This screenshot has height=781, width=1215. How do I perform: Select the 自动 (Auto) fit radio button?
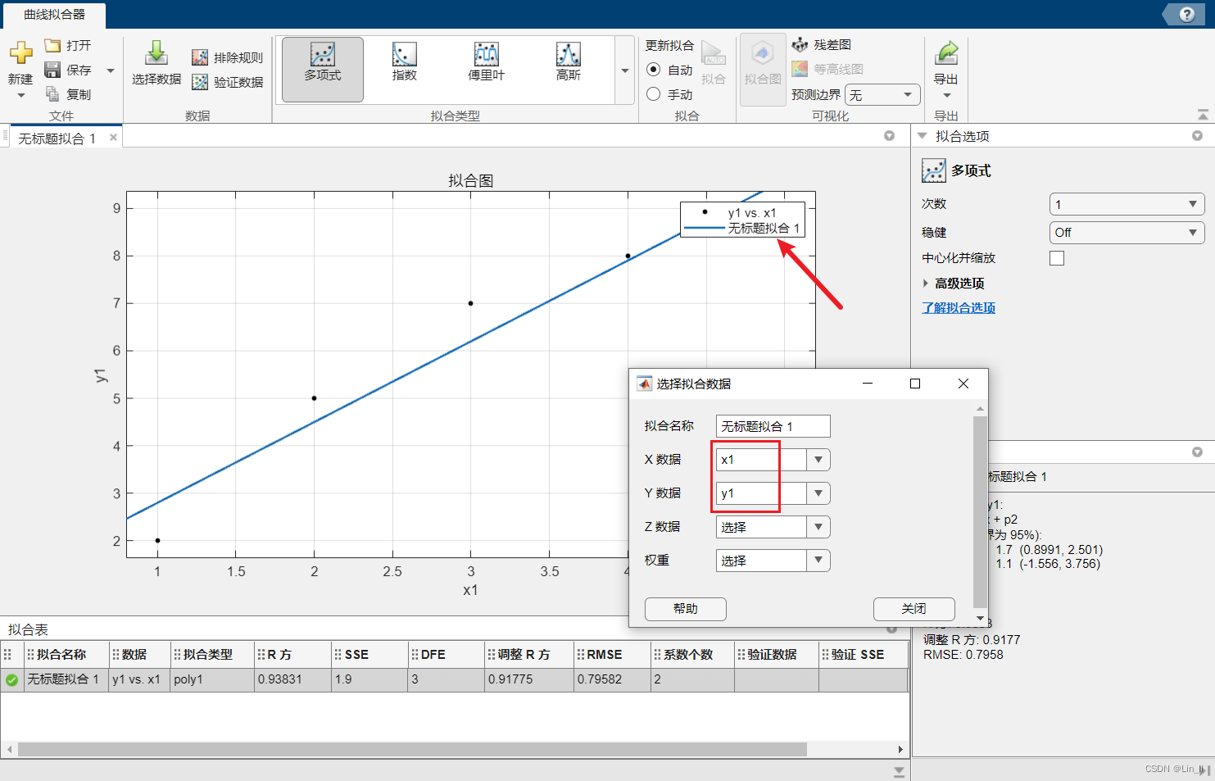654,70
